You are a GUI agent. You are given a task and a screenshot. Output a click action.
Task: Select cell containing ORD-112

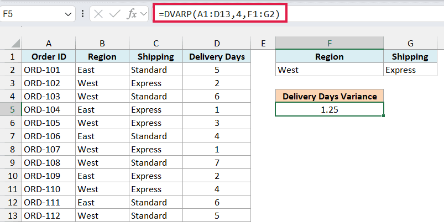(49, 215)
